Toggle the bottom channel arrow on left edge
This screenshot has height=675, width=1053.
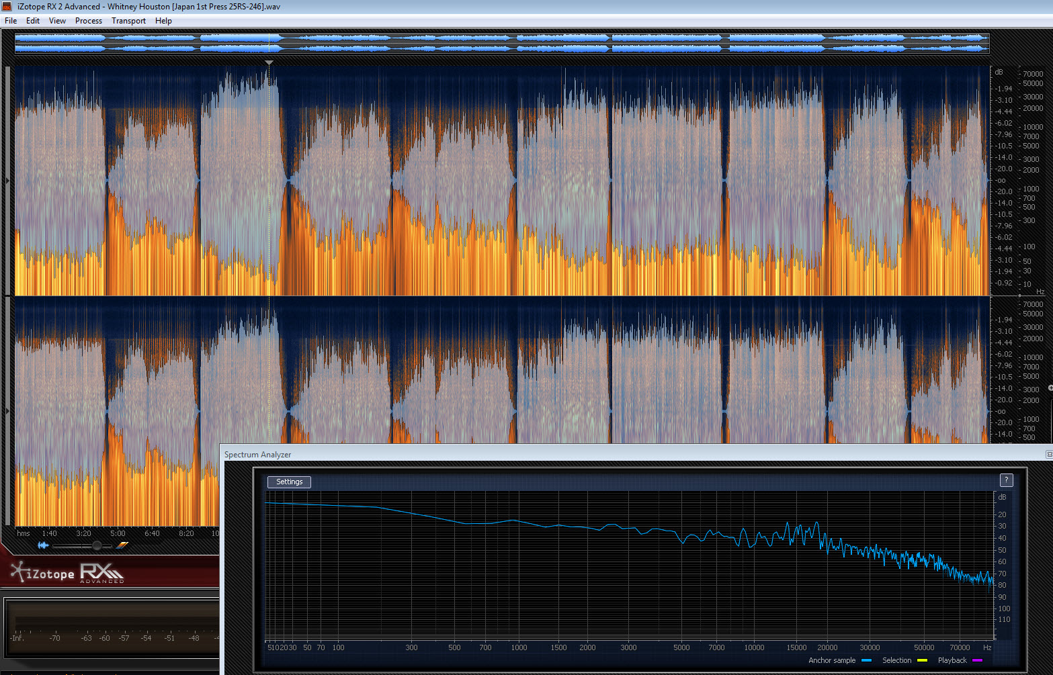click(x=7, y=410)
